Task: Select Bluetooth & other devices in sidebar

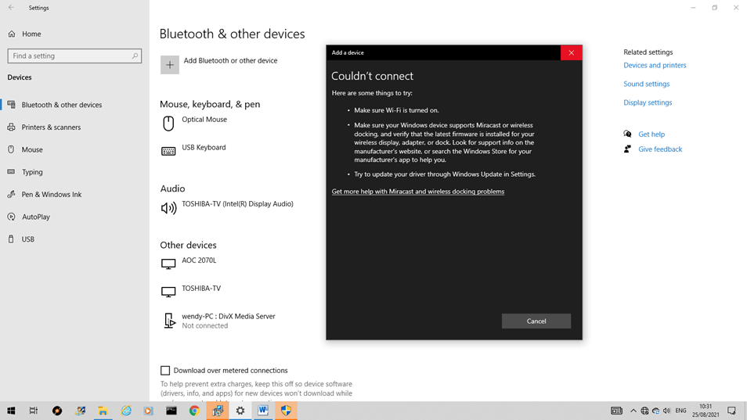Action: (x=61, y=105)
